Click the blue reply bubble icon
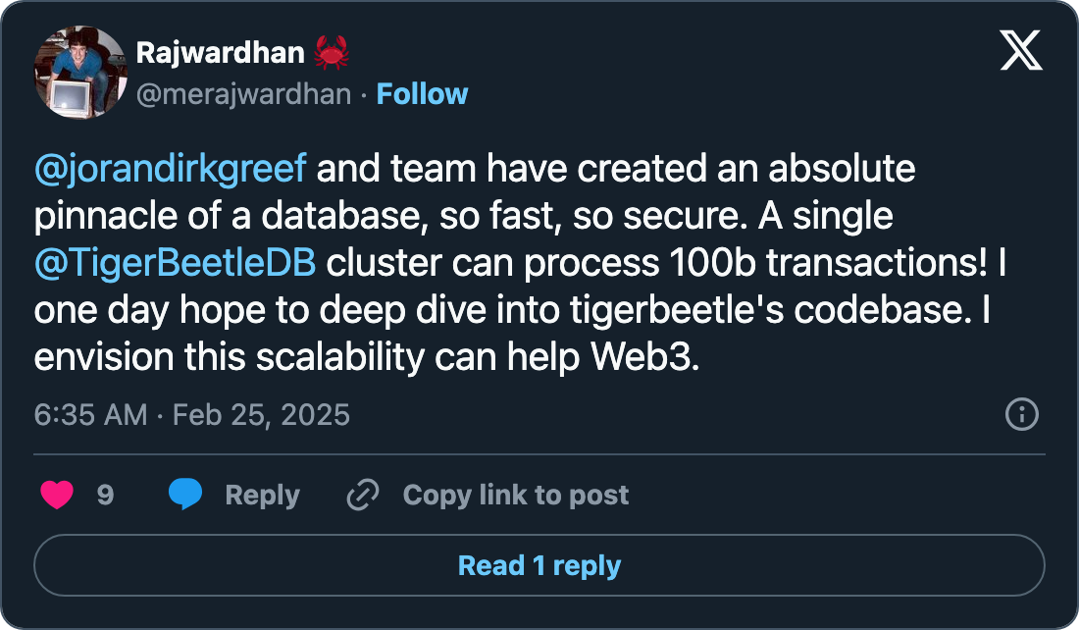 click(x=185, y=495)
